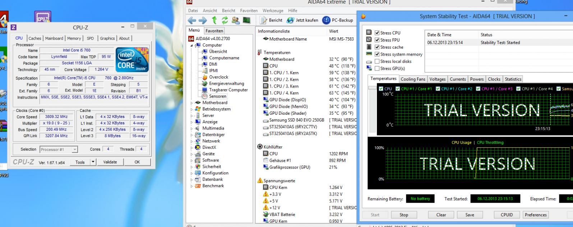This screenshot has height=227, width=573.
Task: Open the green monitor diagnostics toolbar icon
Action: click(247, 20)
